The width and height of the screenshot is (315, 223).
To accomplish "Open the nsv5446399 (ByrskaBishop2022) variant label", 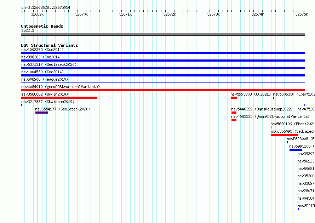I will click(x=262, y=109).
